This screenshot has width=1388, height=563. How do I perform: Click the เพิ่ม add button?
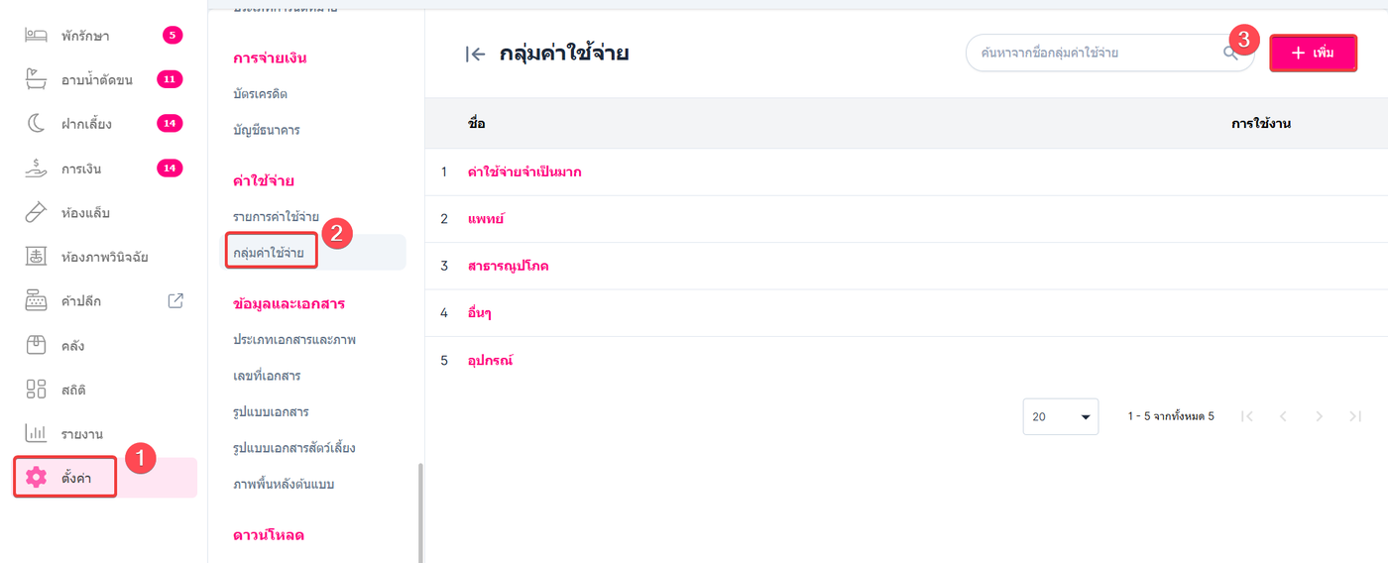pyautogui.click(x=1313, y=53)
